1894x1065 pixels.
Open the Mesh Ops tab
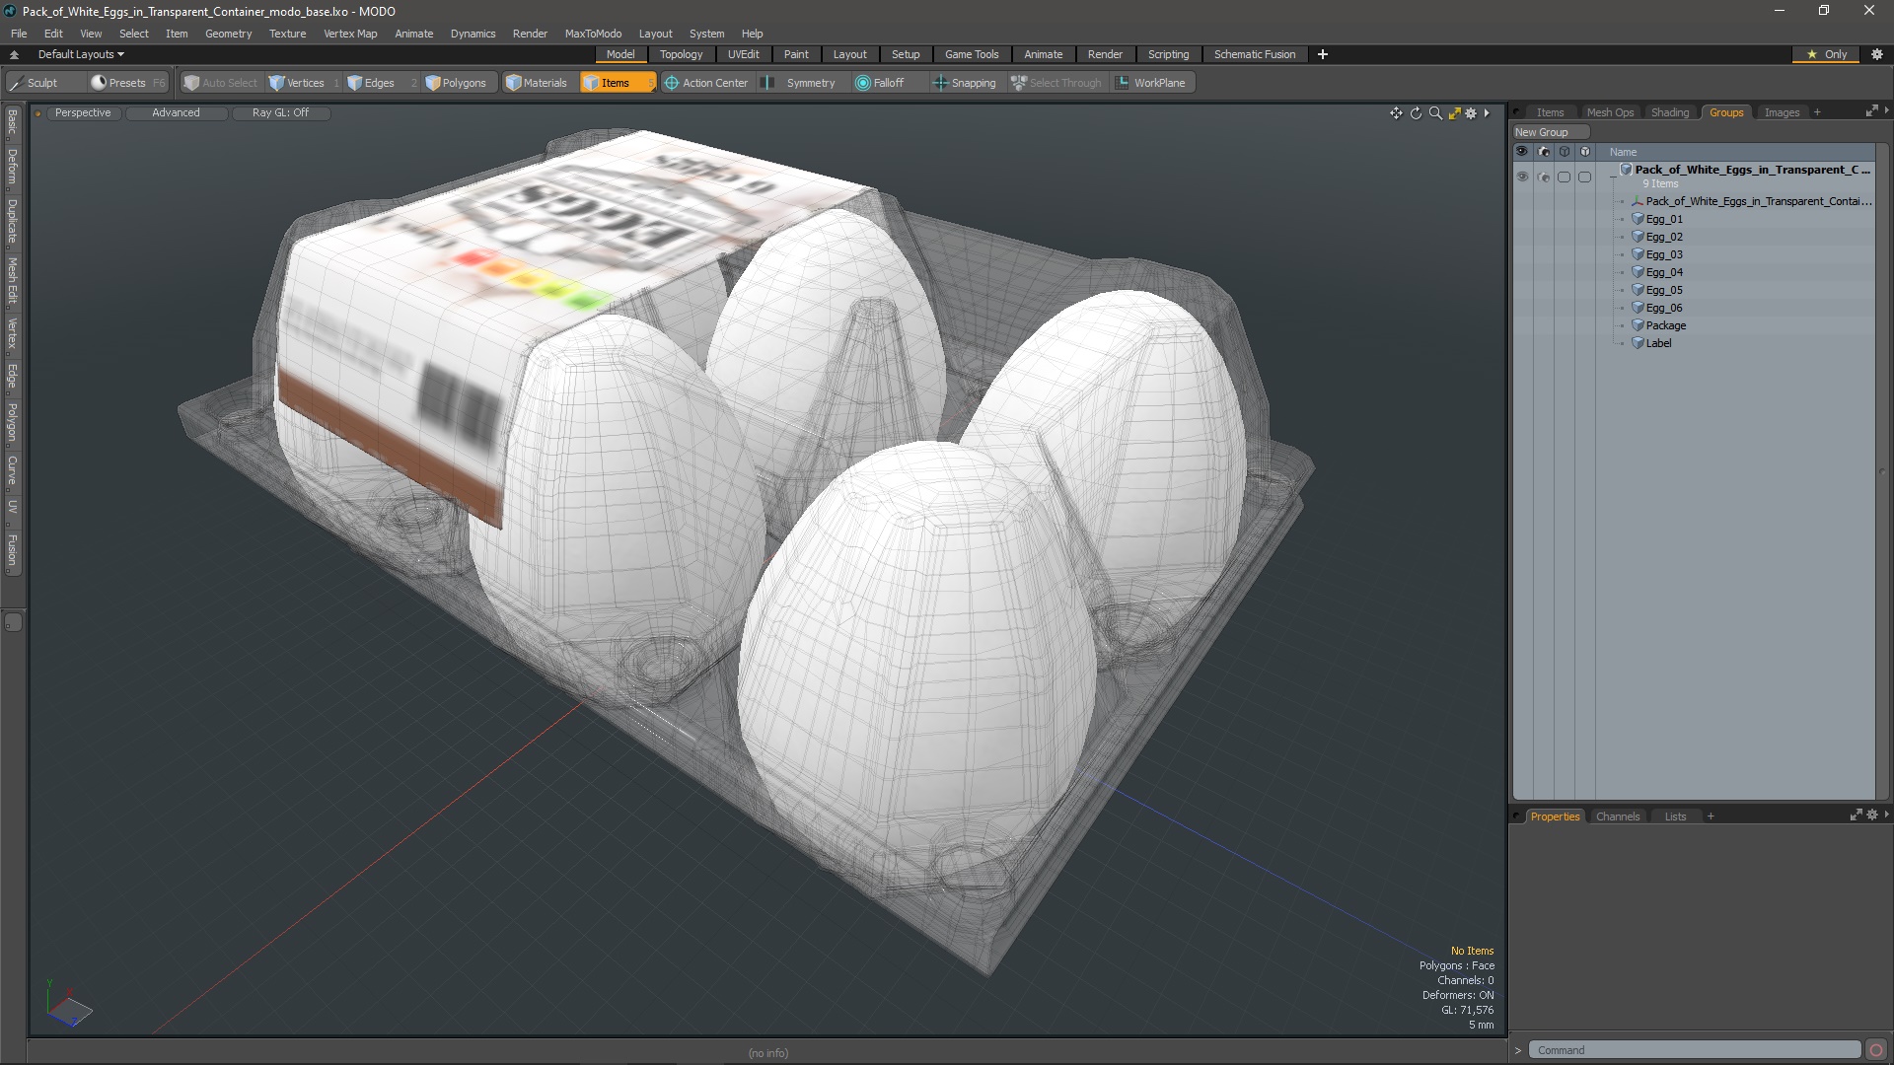click(x=1610, y=112)
